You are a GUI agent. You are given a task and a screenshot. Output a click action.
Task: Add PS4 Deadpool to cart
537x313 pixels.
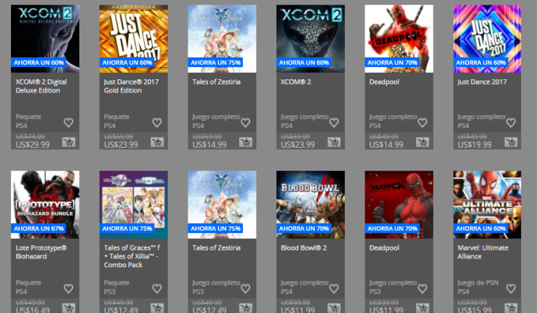422,142
